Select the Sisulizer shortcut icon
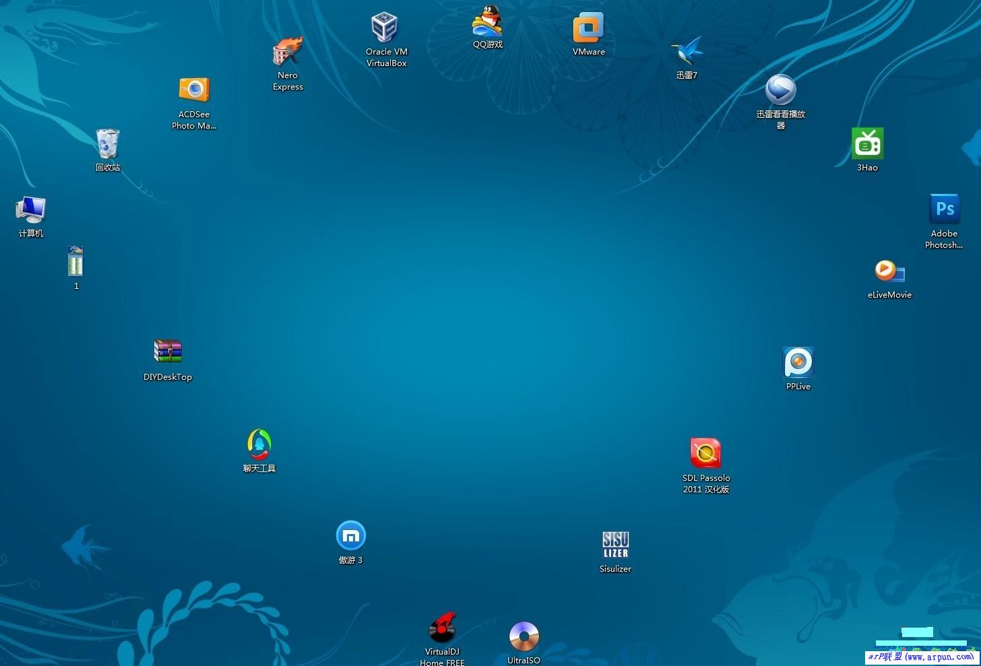 (615, 545)
